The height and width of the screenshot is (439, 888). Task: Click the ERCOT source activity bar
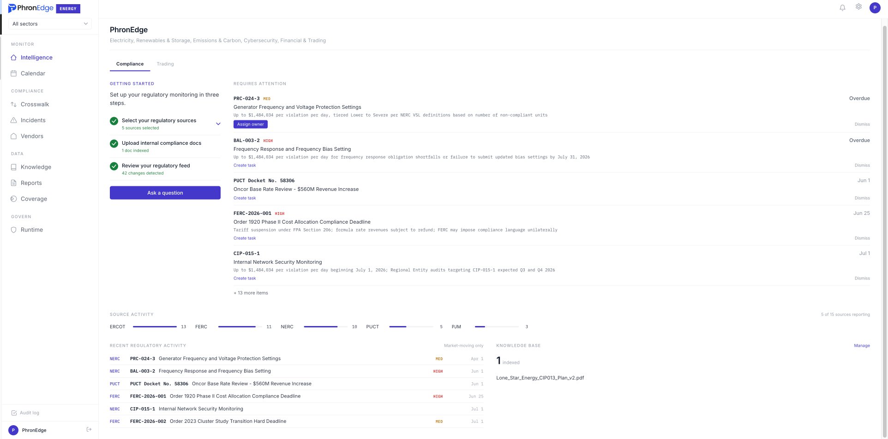tap(155, 326)
